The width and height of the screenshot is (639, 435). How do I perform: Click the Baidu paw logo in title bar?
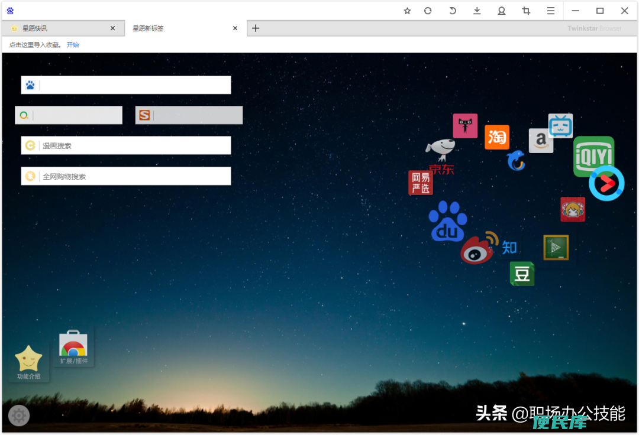10,11
